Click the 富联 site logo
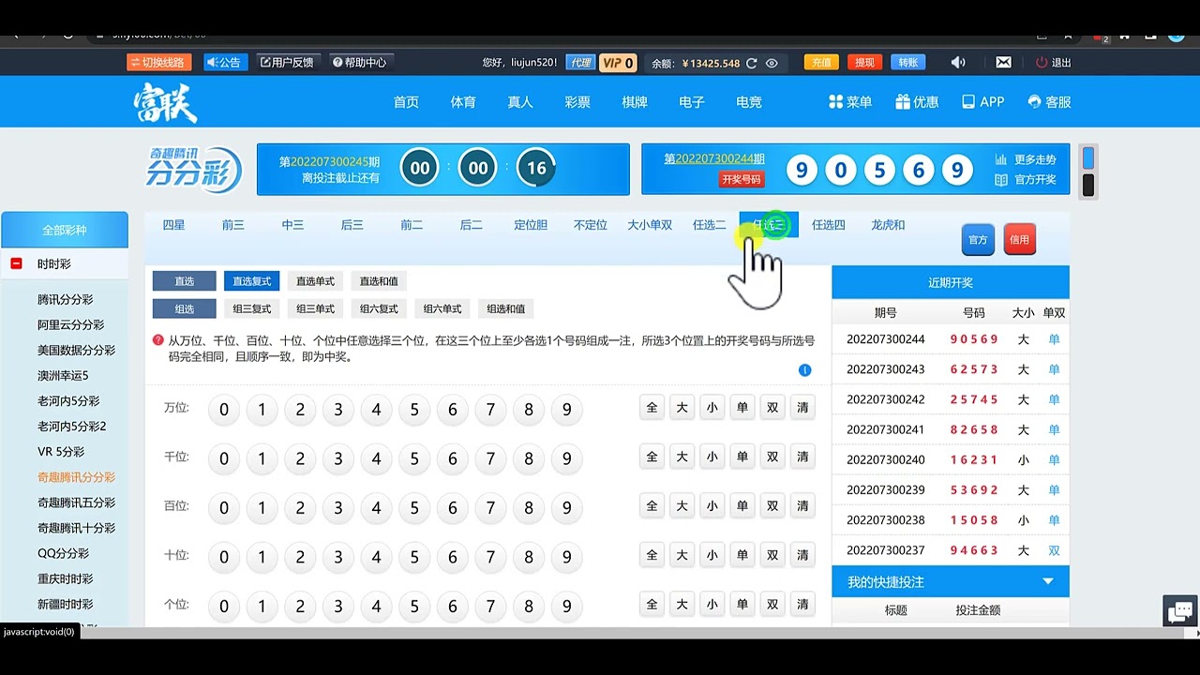Image resolution: width=1200 pixels, height=675 pixels. coord(165,102)
